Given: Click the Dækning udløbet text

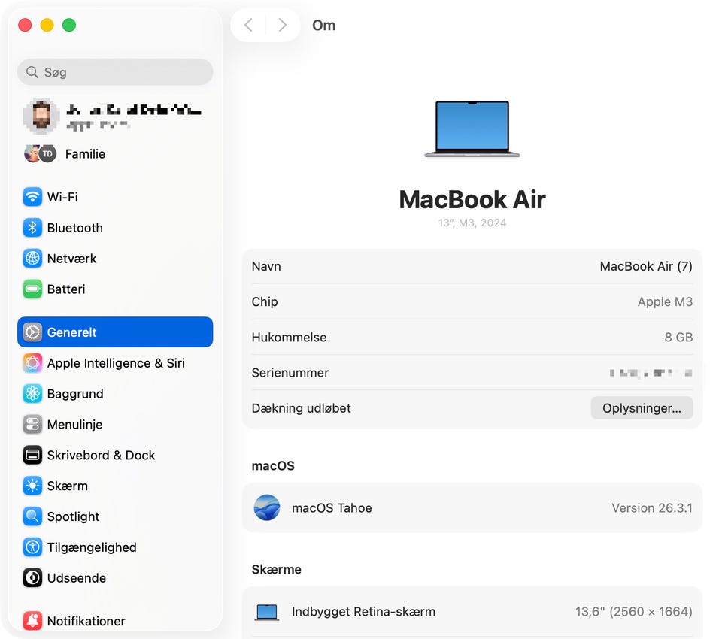Looking at the screenshot, I should click(301, 408).
